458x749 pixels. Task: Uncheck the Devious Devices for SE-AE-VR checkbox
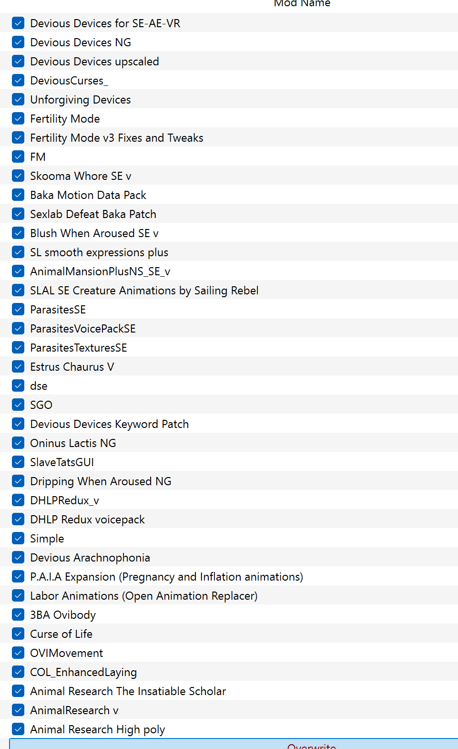[x=18, y=23]
